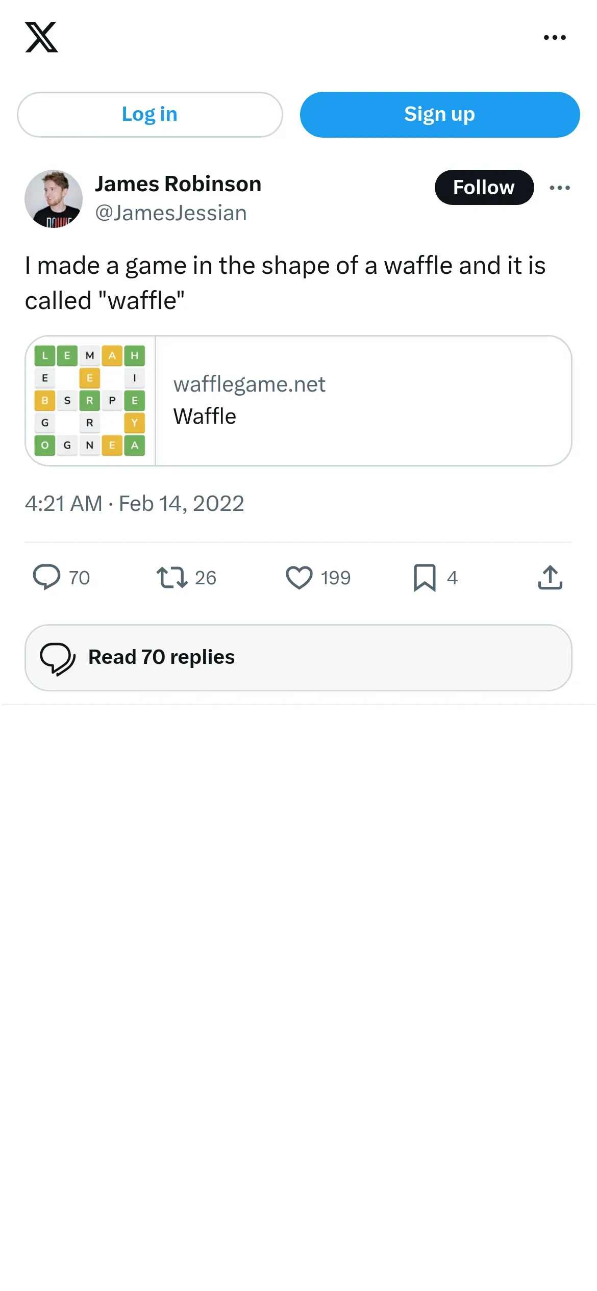Click the repost arrows icon

point(172,578)
